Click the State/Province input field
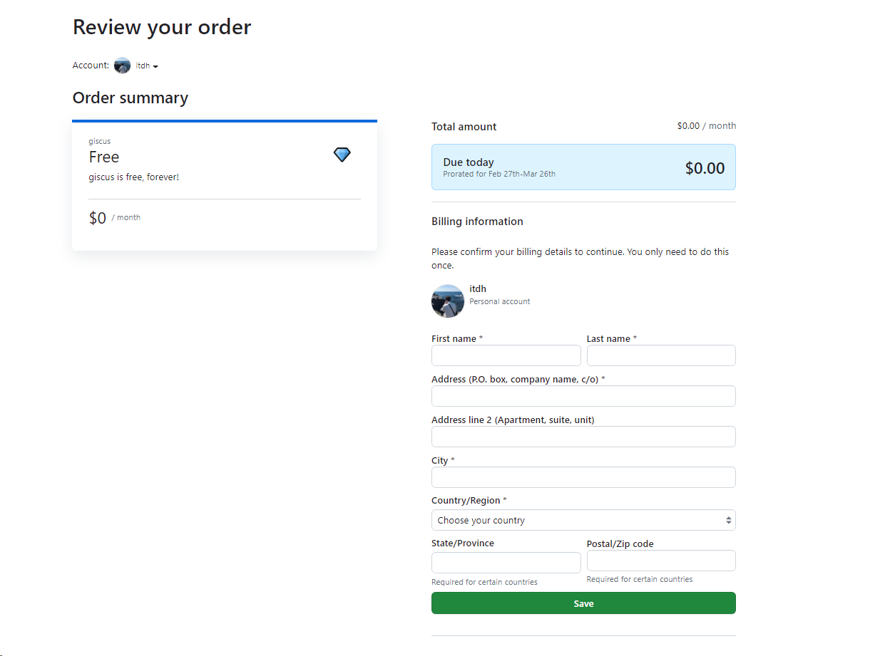This screenshot has width=895, height=656. [x=506, y=563]
